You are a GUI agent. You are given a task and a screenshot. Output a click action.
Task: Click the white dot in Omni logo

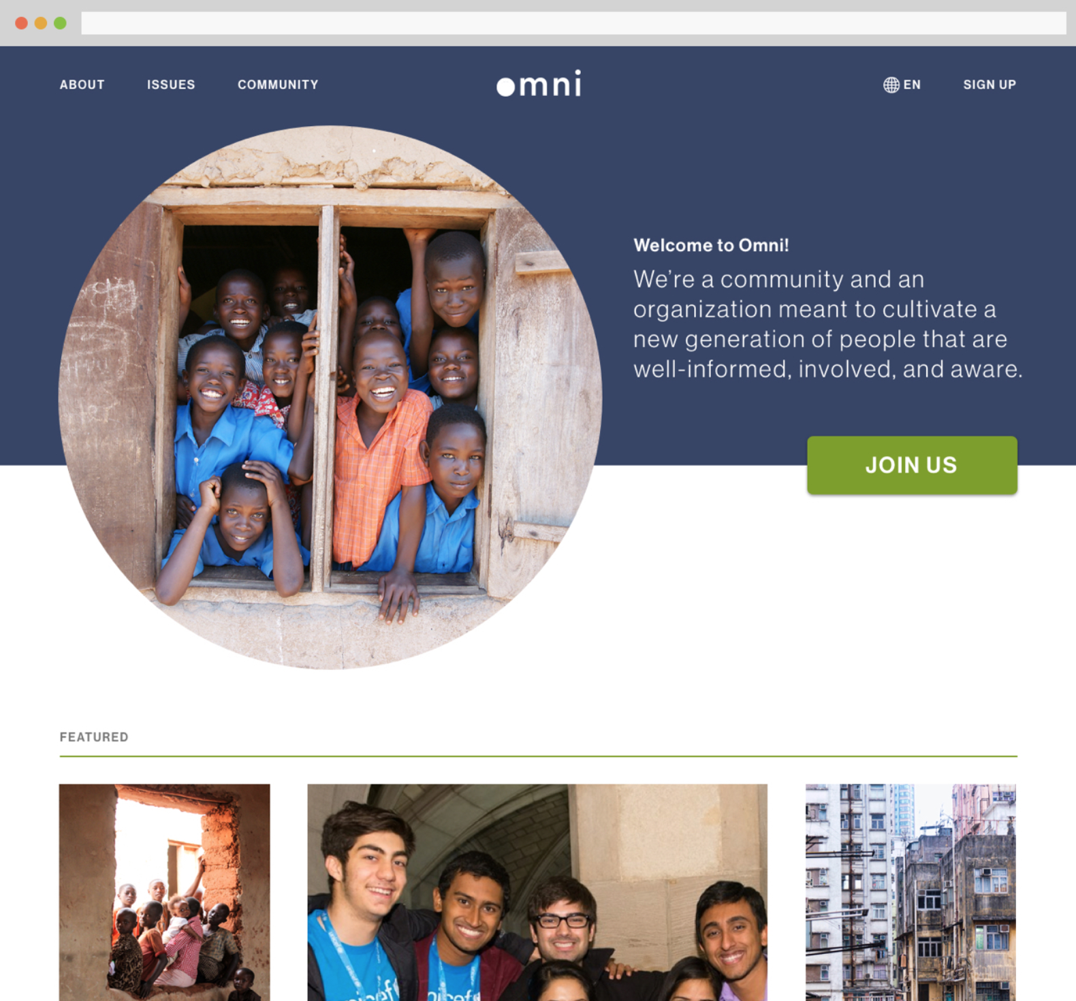tap(505, 87)
